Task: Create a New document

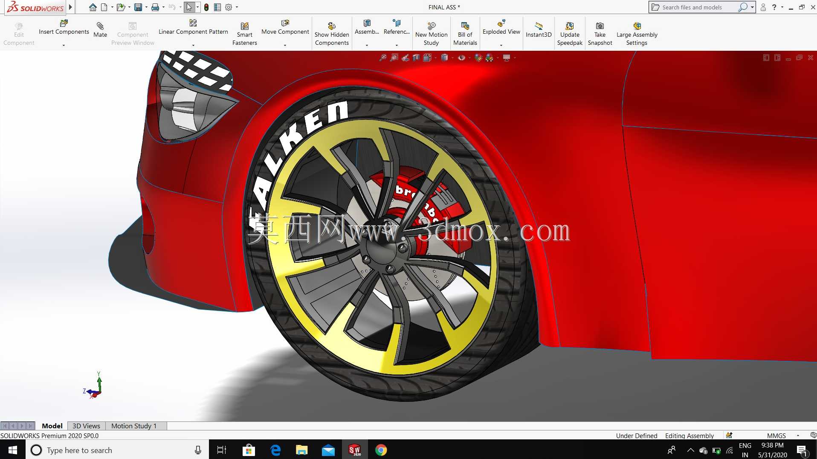Action: [x=104, y=7]
